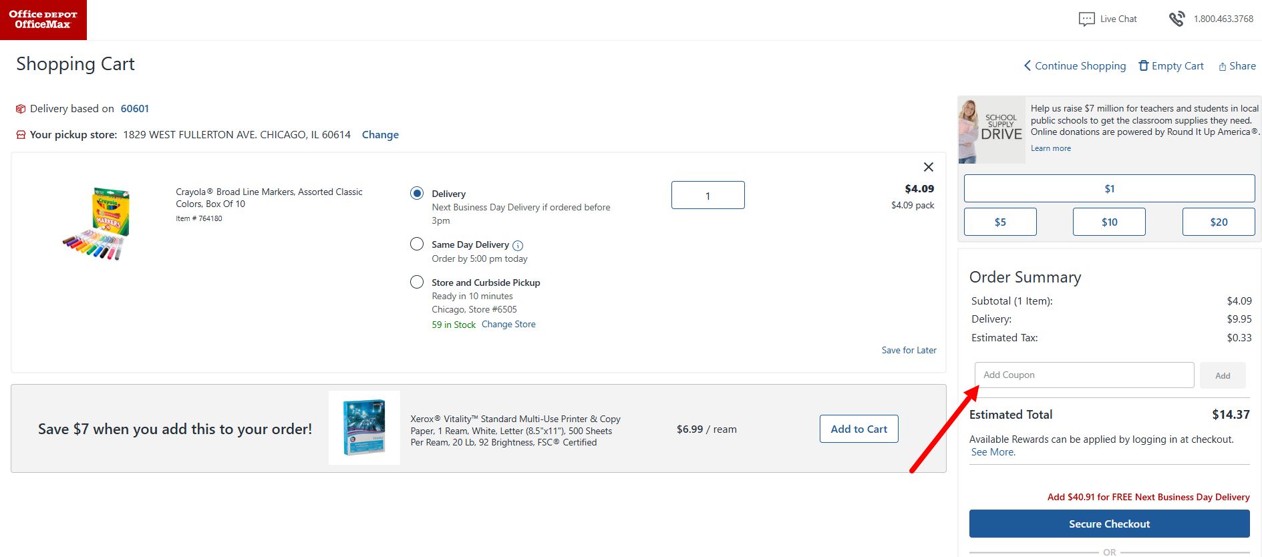
Task: Donate $5 to School Supply Drive
Action: point(1000,222)
